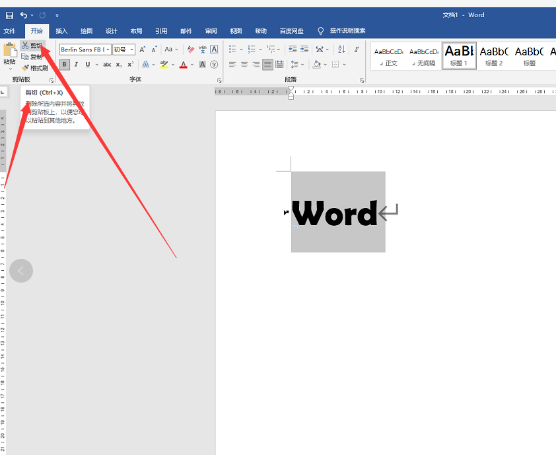Toggle strikethrough abc formatting

(x=107, y=65)
